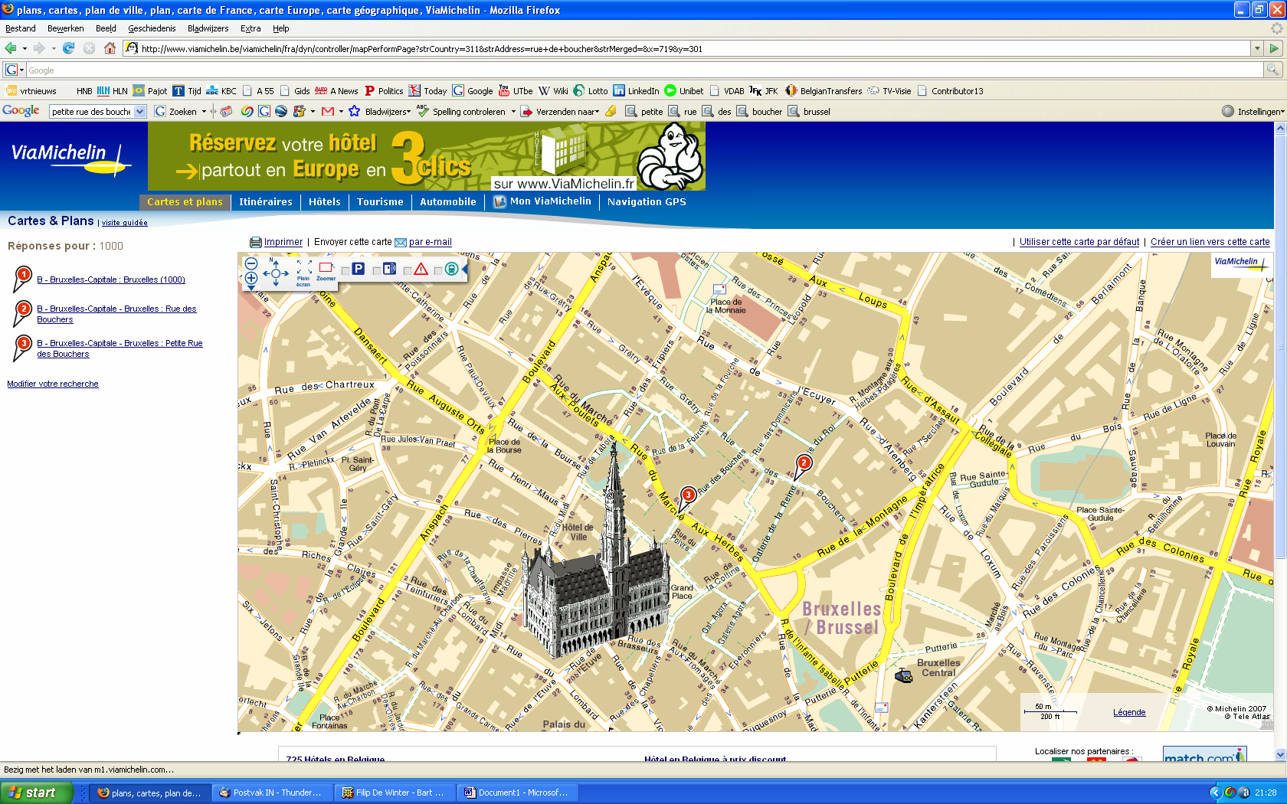Expand the zoom level slider arrow
1287x804 pixels.
pyautogui.click(x=251, y=288)
